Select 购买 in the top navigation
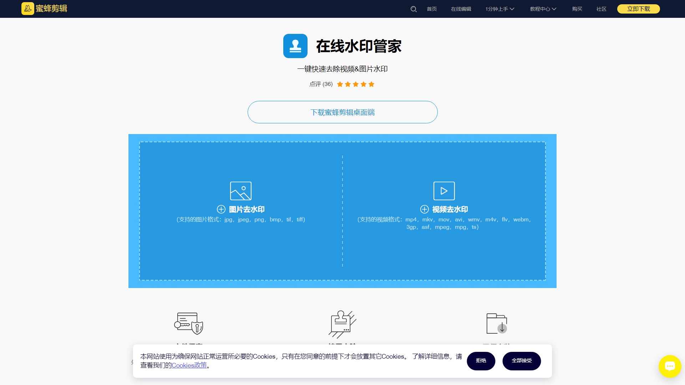685x385 pixels. click(577, 9)
